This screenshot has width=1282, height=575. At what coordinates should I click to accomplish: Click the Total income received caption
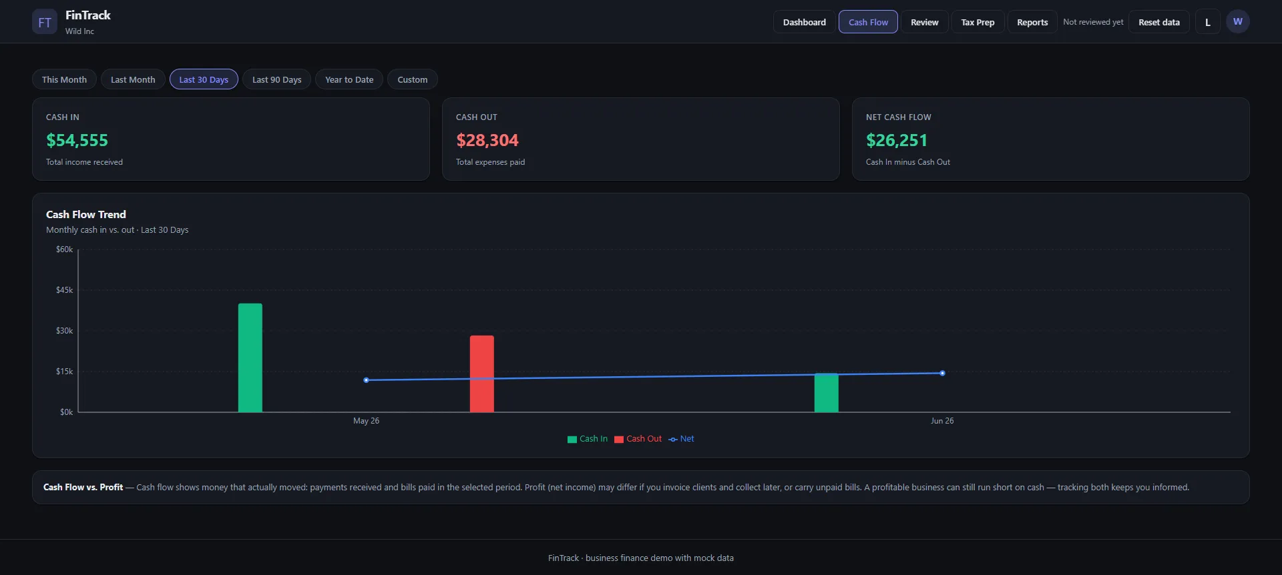tap(84, 162)
